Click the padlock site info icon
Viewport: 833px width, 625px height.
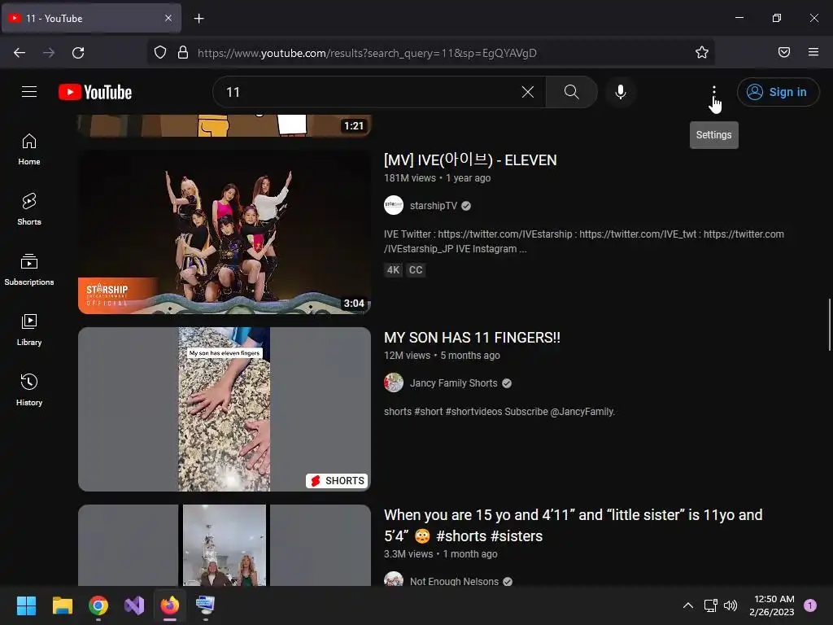[x=183, y=53]
